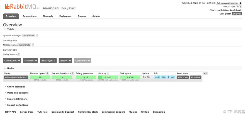Switch to the Channels tab

[x=48, y=16]
